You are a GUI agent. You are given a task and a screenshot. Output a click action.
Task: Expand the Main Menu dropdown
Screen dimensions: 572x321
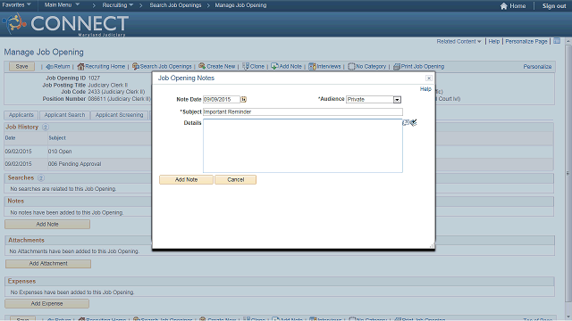pyautogui.click(x=62, y=5)
